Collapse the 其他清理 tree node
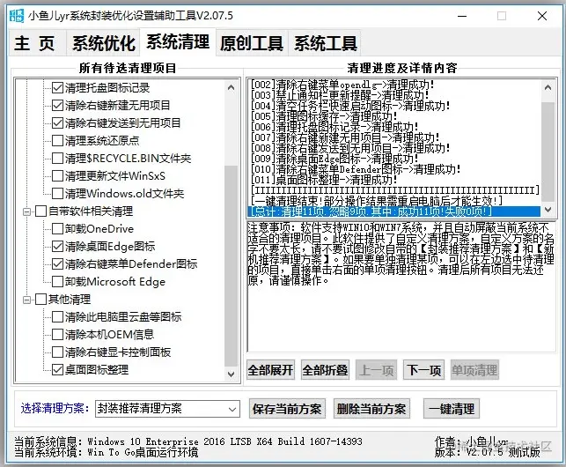 (x=26, y=300)
